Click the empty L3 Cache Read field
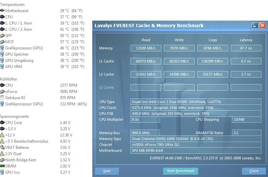 click(146, 87)
